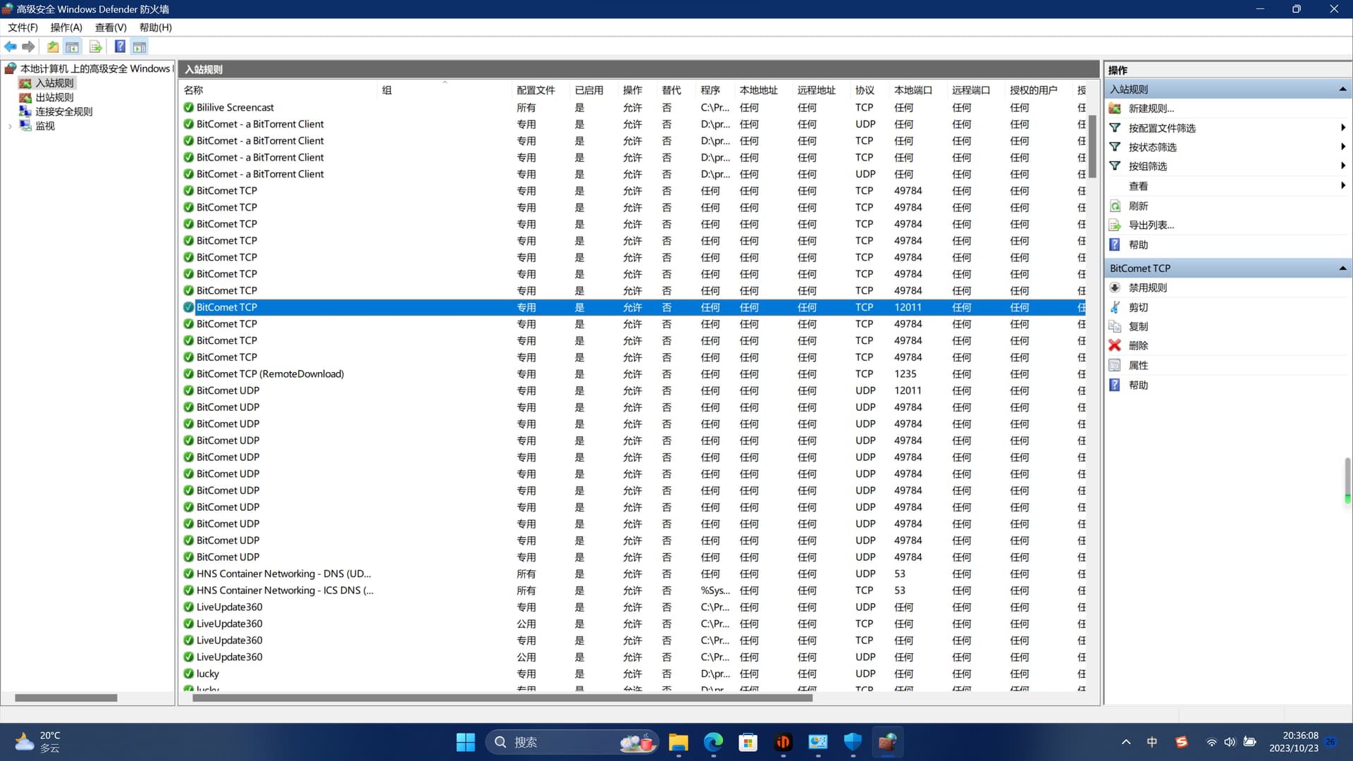Click the Help toolbar icon
Viewport: 1353px width, 761px height.
coord(120,47)
